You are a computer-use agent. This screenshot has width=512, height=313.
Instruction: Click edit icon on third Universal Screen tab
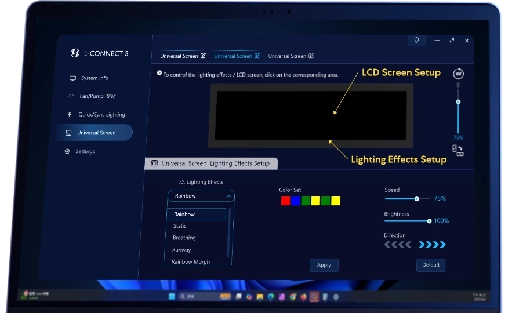point(311,56)
